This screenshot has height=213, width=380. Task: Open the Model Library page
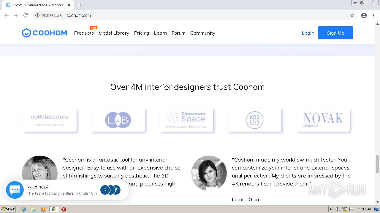[x=114, y=33]
